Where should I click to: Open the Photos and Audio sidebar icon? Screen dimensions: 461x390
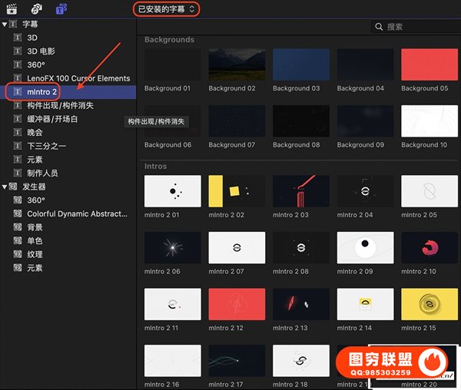point(36,9)
